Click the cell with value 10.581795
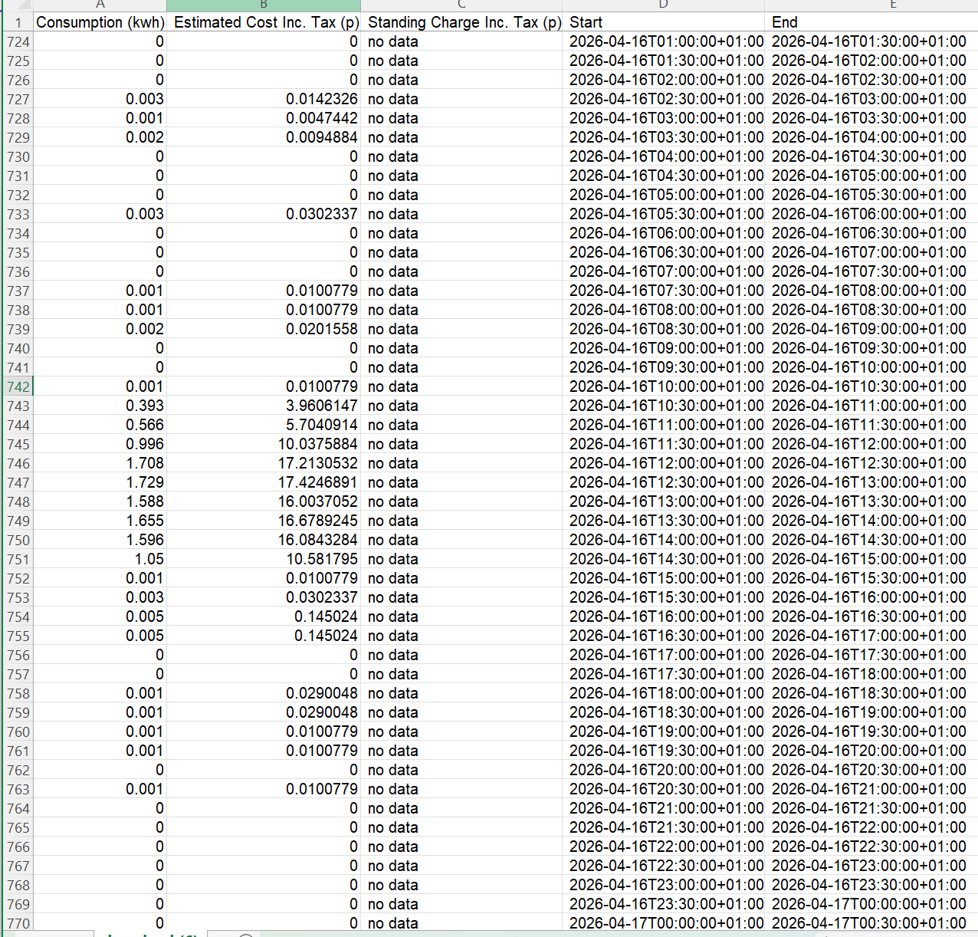This screenshot has width=978, height=937. 264,559
